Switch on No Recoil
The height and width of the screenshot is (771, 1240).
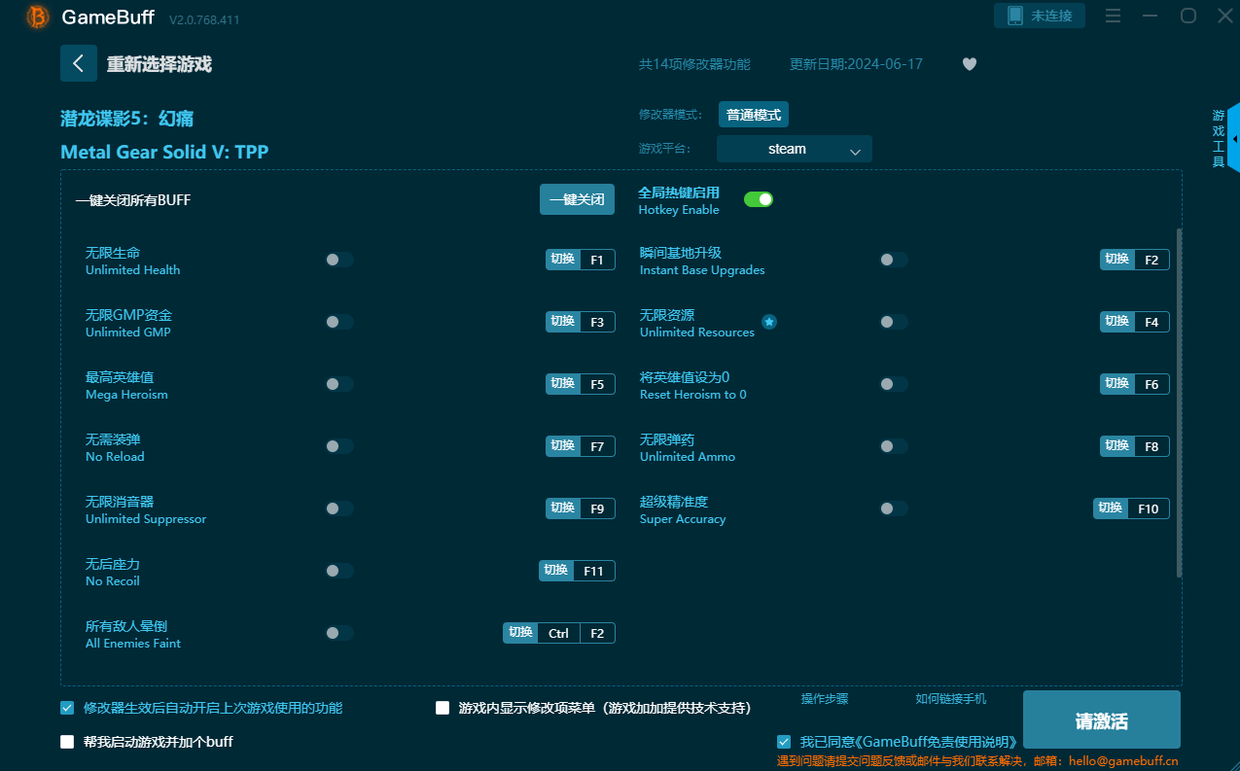coord(339,571)
